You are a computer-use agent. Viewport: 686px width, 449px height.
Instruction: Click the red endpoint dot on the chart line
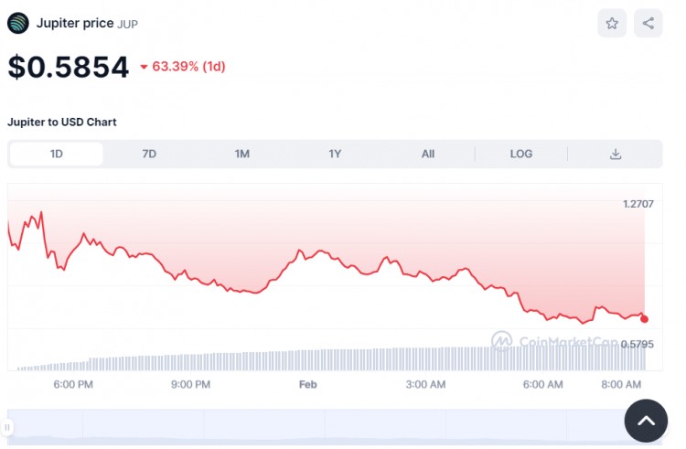tap(645, 318)
